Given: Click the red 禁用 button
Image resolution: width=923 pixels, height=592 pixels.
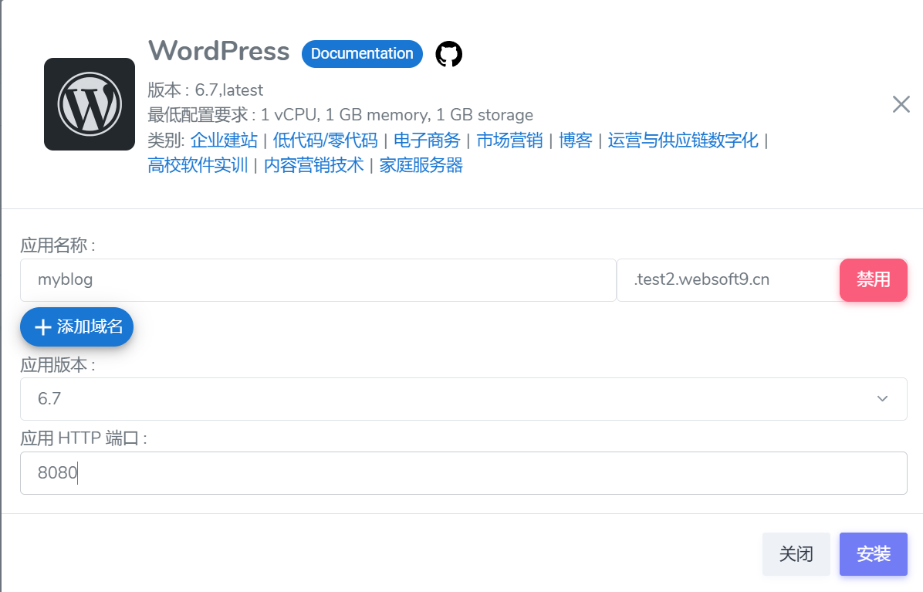Looking at the screenshot, I should click(873, 279).
